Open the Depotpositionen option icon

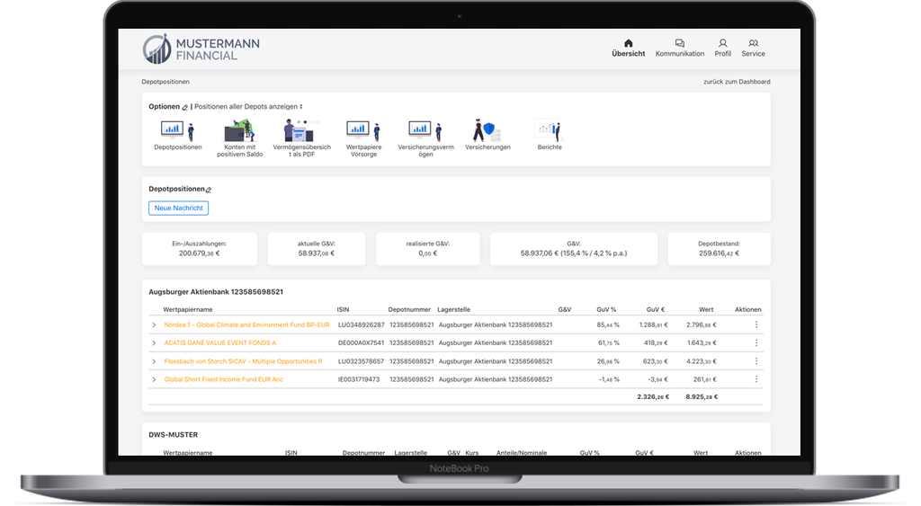[x=177, y=130]
